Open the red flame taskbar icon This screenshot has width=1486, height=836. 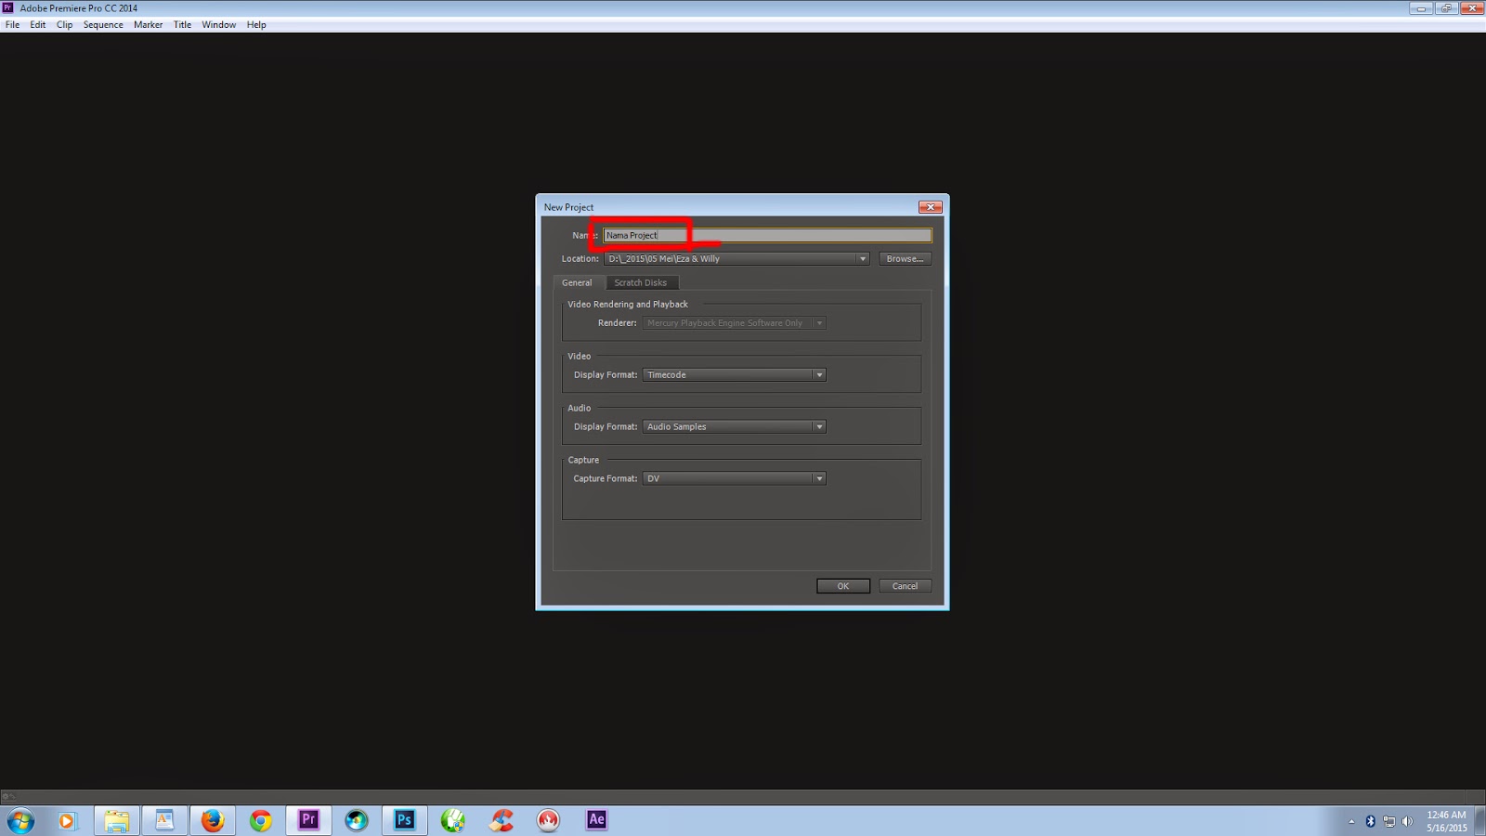pyautogui.click(x=549, y=820)
